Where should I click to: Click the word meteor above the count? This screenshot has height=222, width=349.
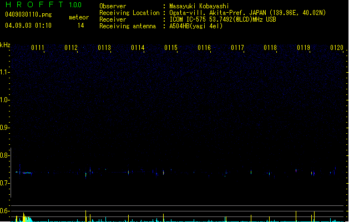79,17
